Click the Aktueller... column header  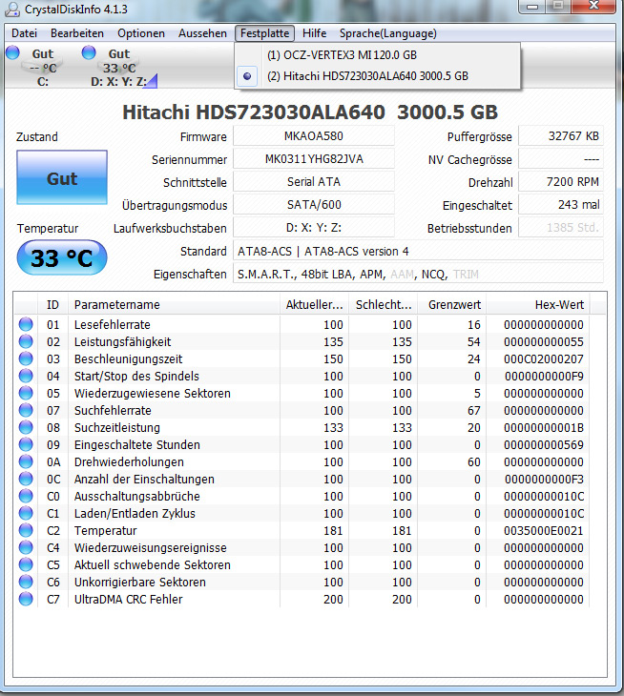tap(315, 304)
